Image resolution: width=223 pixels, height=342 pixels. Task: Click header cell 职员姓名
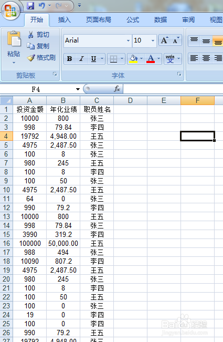click(97, 109)
